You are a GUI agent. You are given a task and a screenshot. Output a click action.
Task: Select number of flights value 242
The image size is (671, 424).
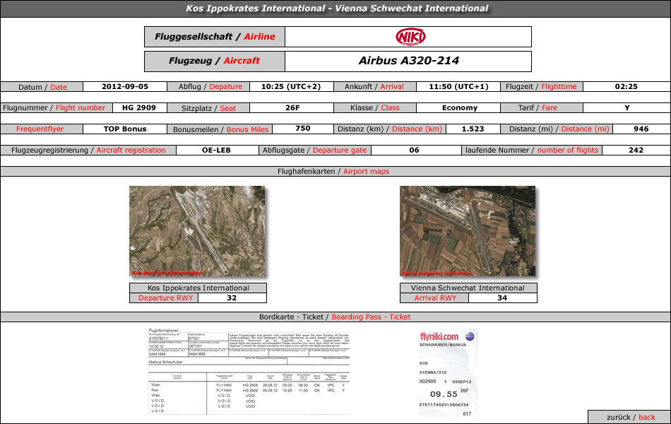click(x=636, y=151)
